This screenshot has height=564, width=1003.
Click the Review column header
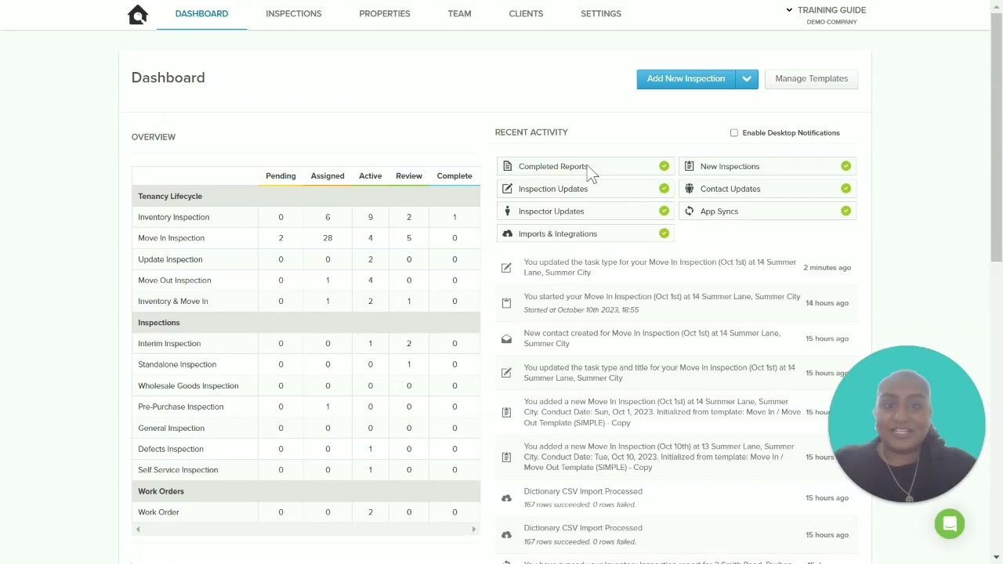(x=408, y=176)
